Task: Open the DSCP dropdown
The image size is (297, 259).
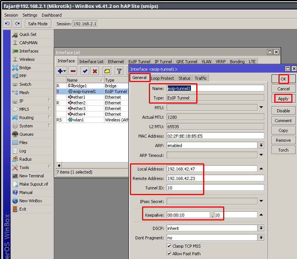Action: point(261,228)
